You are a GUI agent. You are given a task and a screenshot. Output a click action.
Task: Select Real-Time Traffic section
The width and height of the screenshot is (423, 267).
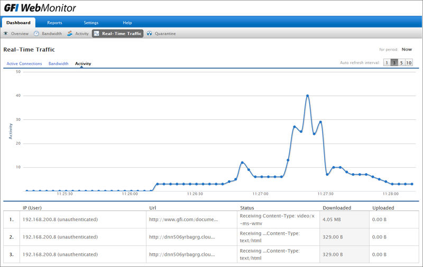[117, 34]
